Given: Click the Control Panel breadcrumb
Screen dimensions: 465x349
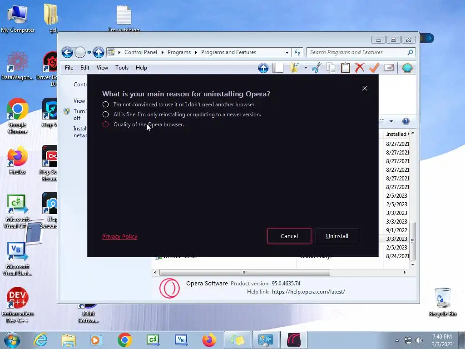Looking at the screenshot, I should tap(141, 52).
